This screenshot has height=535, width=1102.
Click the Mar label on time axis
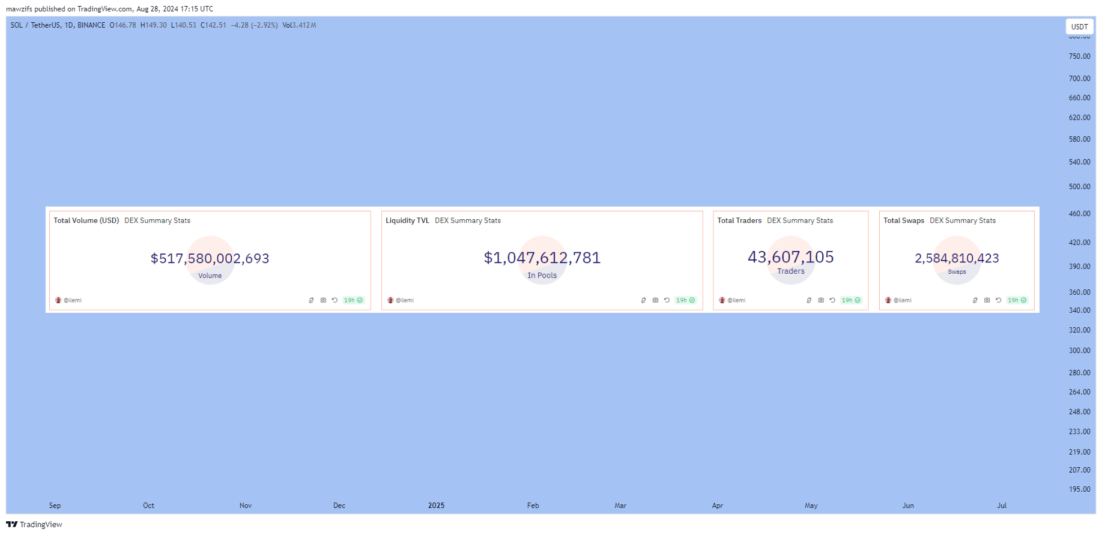tap(620, 506)
